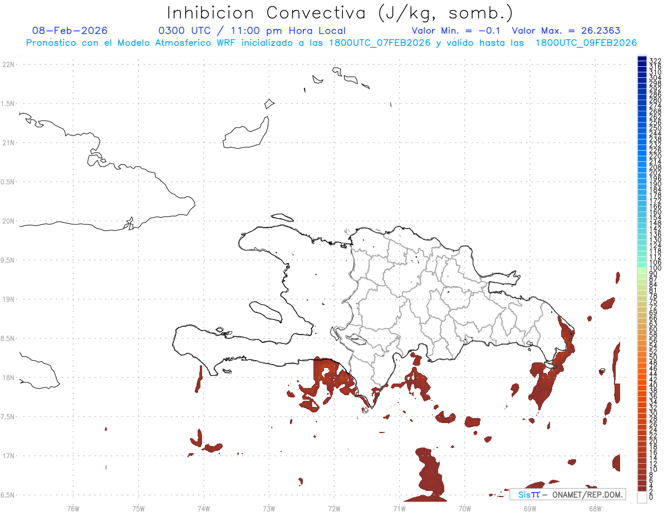Viewport: 668px width, 516px height.
Task: Click the WRF model initialization line '1800UTC_07FEB2026'
Action: coord(380,43)
